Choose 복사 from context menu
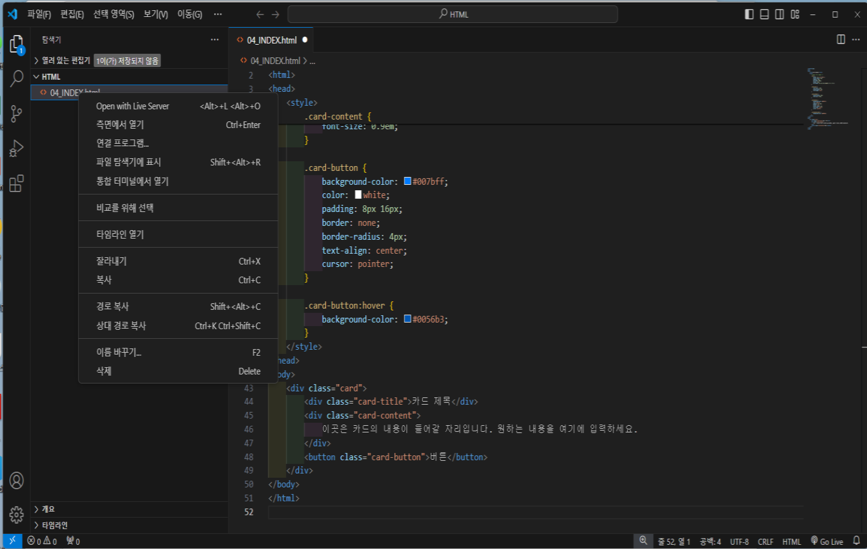The height and width of the screenshot is (549, 867). point(178,280)
